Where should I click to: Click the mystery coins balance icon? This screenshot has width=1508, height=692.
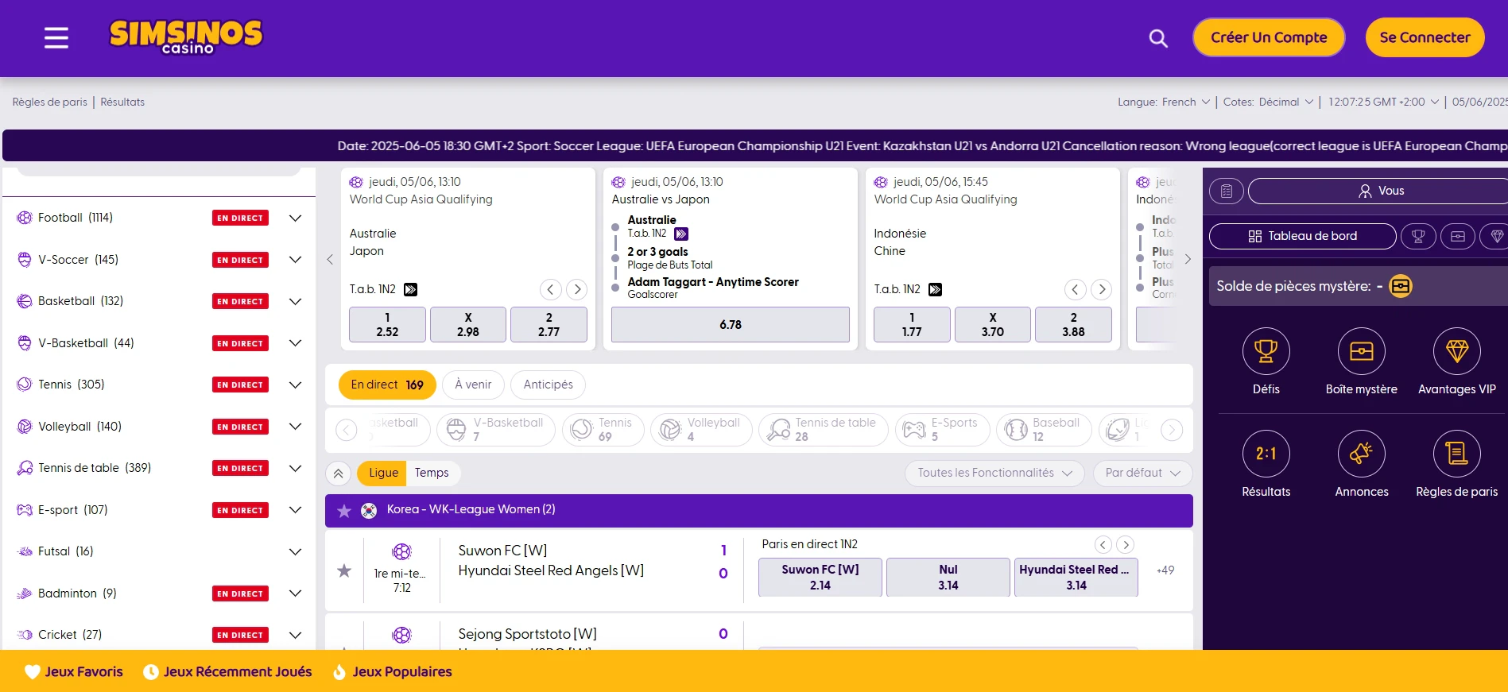coord(1400,286)
